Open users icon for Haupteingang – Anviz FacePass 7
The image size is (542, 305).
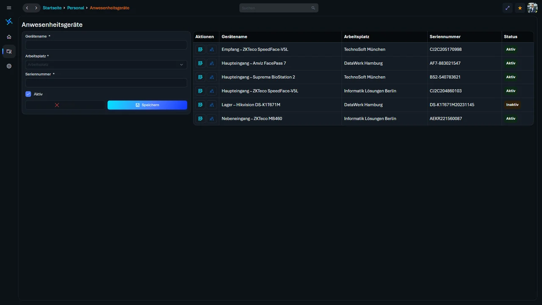click(212, 63)
